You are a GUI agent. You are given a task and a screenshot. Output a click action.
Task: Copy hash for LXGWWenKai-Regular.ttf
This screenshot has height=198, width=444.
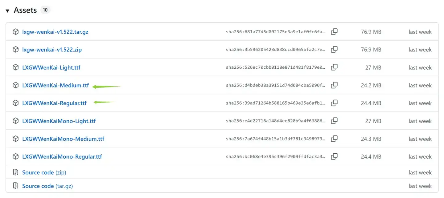click(334, 103)
